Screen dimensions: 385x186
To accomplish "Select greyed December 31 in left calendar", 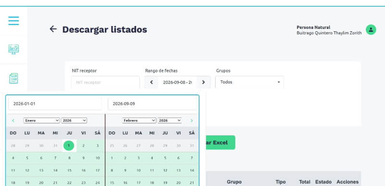I will (x=55, y=146).
